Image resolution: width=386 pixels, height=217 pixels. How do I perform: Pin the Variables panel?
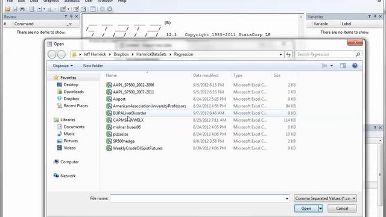375,16
